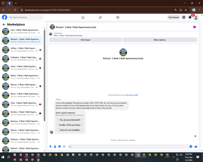Open conversation info purple icon
The width and height of the screenshot is (203, 162).
point(194,27)
